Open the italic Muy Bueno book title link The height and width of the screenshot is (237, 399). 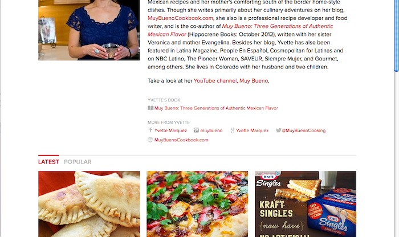coord(240,30)
